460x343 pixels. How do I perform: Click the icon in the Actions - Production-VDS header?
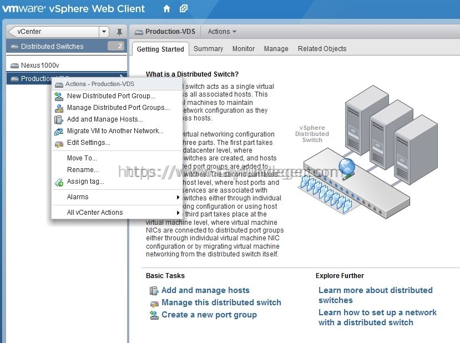click(x=59, y=85)
